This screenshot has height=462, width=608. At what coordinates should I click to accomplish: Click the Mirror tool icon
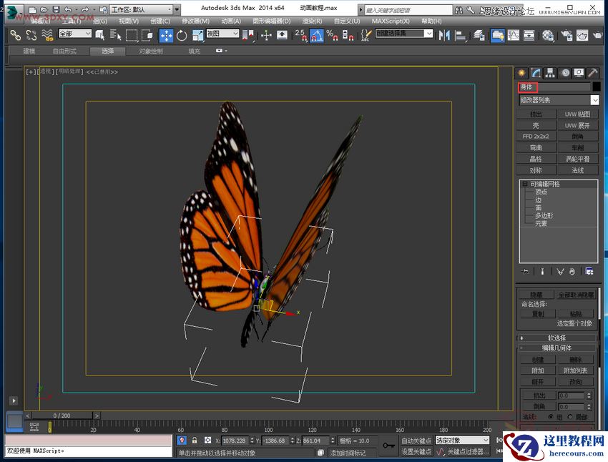(443, 34)
